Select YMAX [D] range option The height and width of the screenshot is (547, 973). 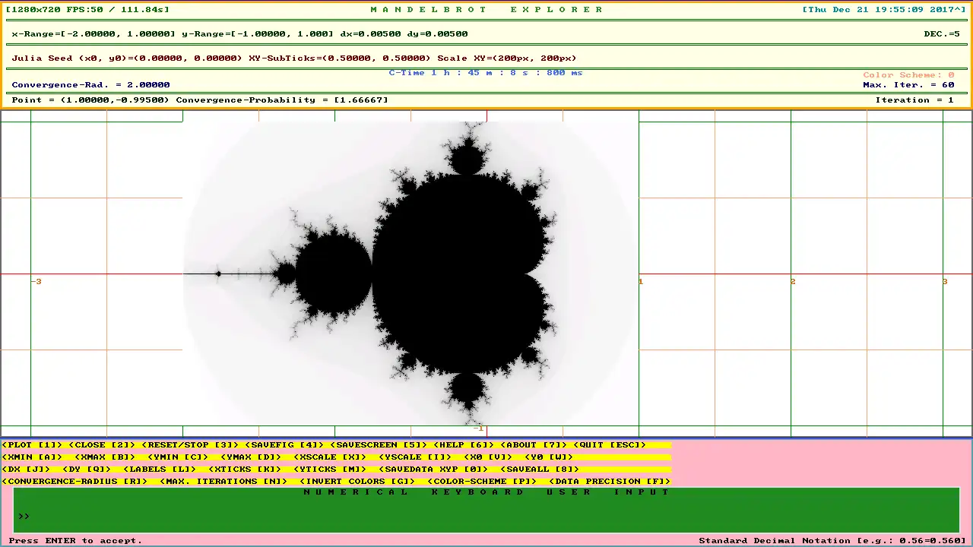[x=251, y=457]
